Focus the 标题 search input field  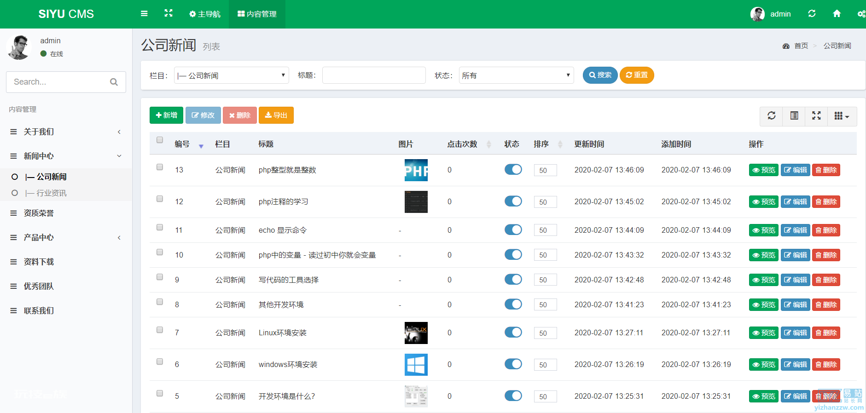tap(374, 75)
